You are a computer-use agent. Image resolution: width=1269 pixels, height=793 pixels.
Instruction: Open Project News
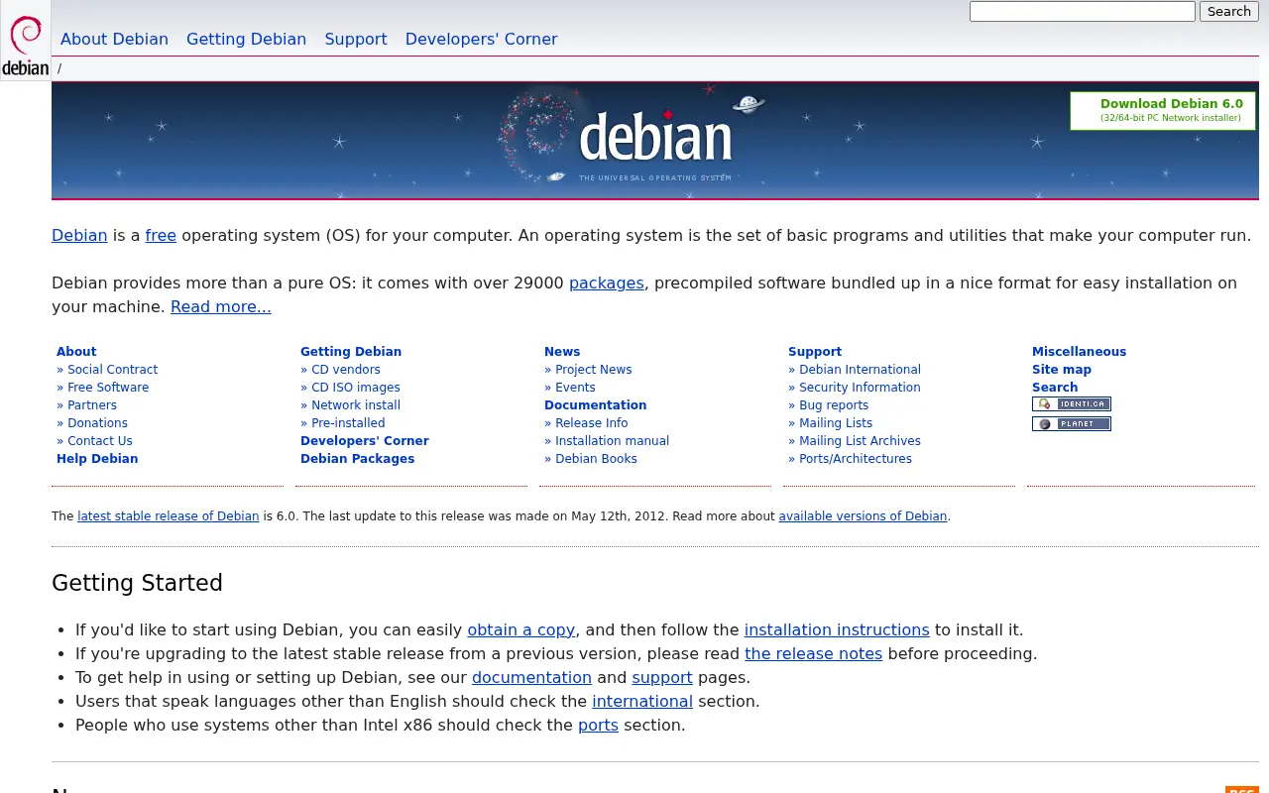594,370
